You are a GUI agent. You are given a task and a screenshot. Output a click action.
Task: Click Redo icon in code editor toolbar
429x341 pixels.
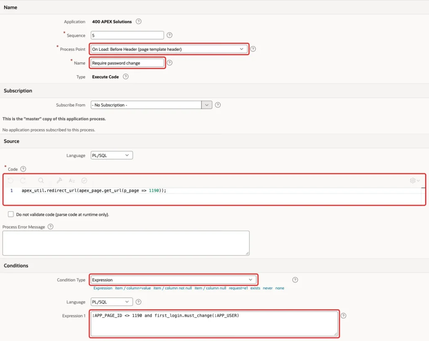(x=23, y=181)
